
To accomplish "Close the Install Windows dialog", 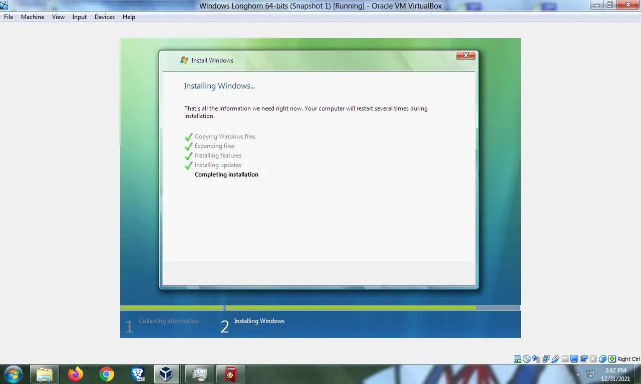I will tap(466, 55).
